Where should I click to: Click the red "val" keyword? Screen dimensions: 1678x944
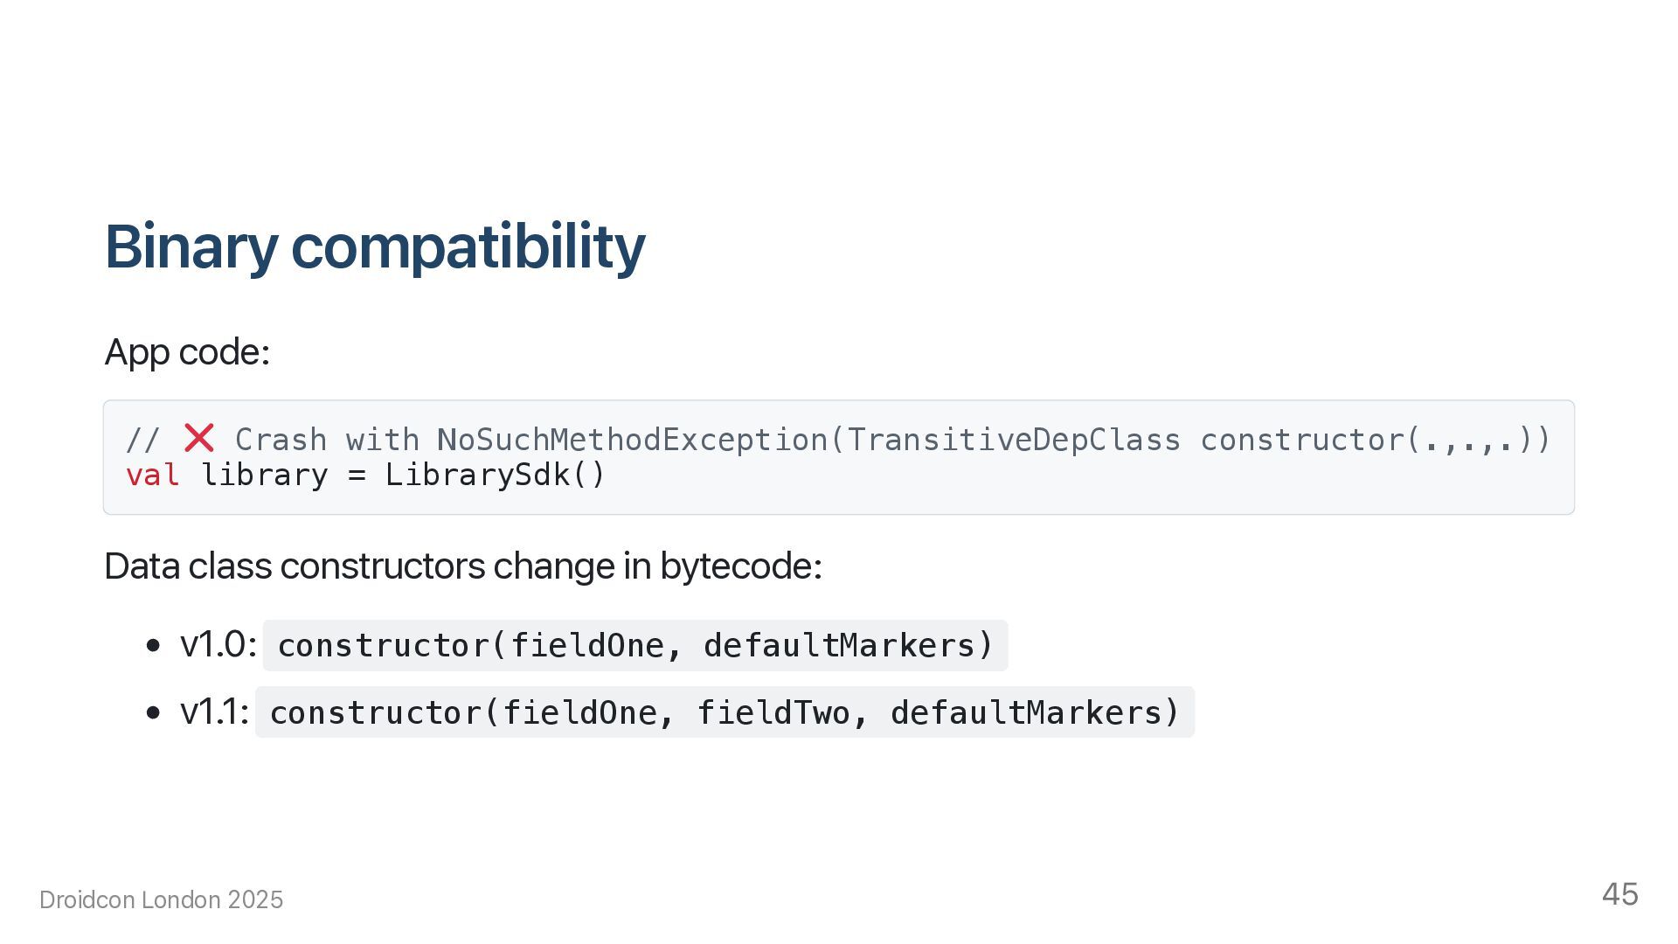tap(153, 475)
